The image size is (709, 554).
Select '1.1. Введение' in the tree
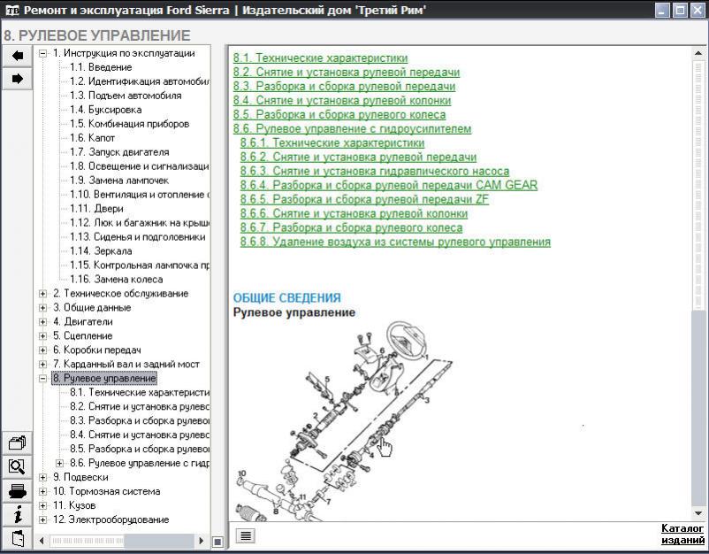(x=101, y=67)
